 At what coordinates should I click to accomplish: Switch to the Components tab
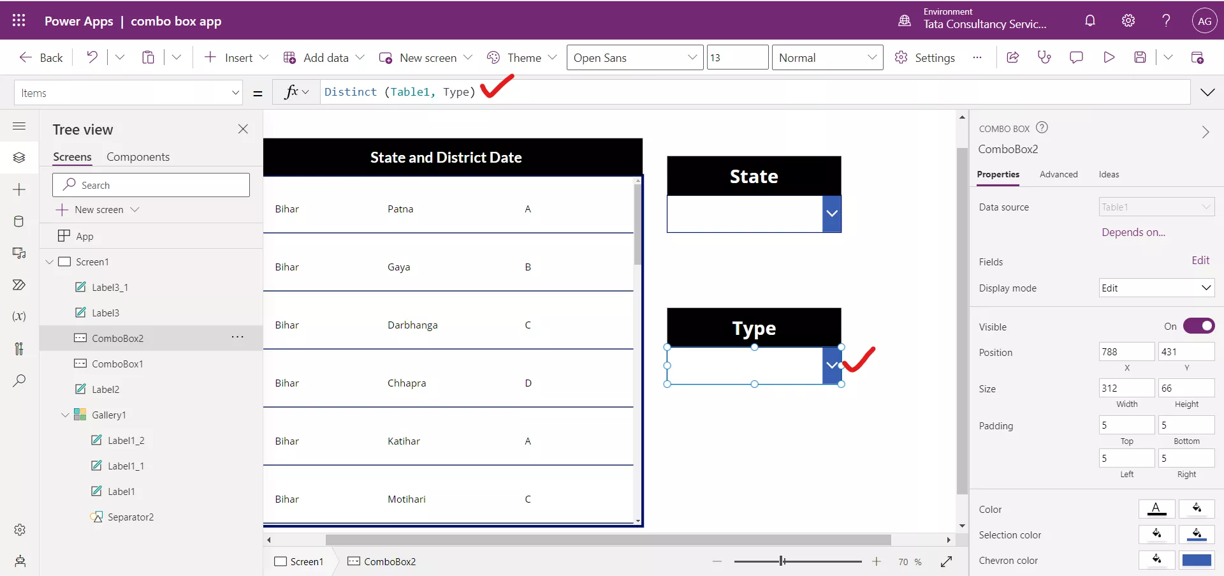pos(139,156)
